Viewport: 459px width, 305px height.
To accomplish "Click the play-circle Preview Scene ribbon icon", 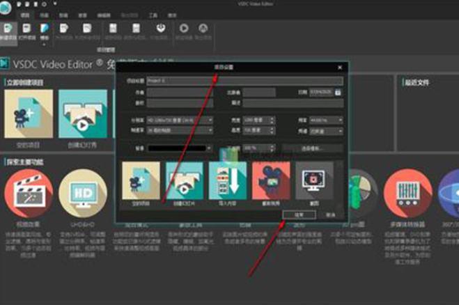I will (184, 29).
